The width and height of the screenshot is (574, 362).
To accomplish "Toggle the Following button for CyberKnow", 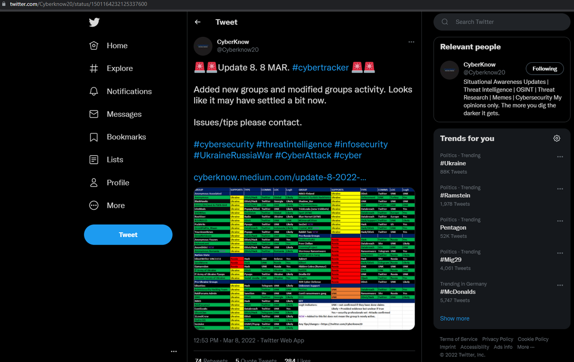I will pos(545,68).
